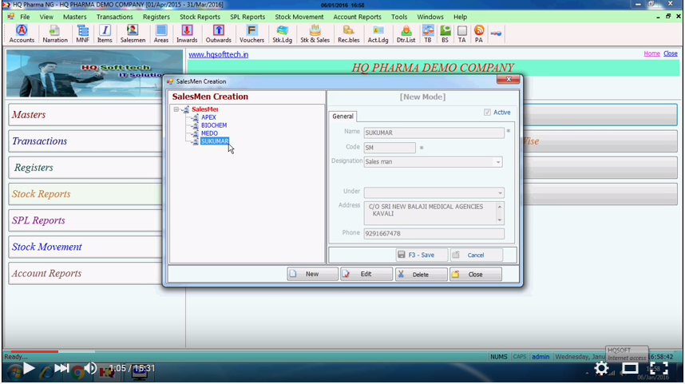
Task: Open the Masters menu
Action: coord(75,17)
